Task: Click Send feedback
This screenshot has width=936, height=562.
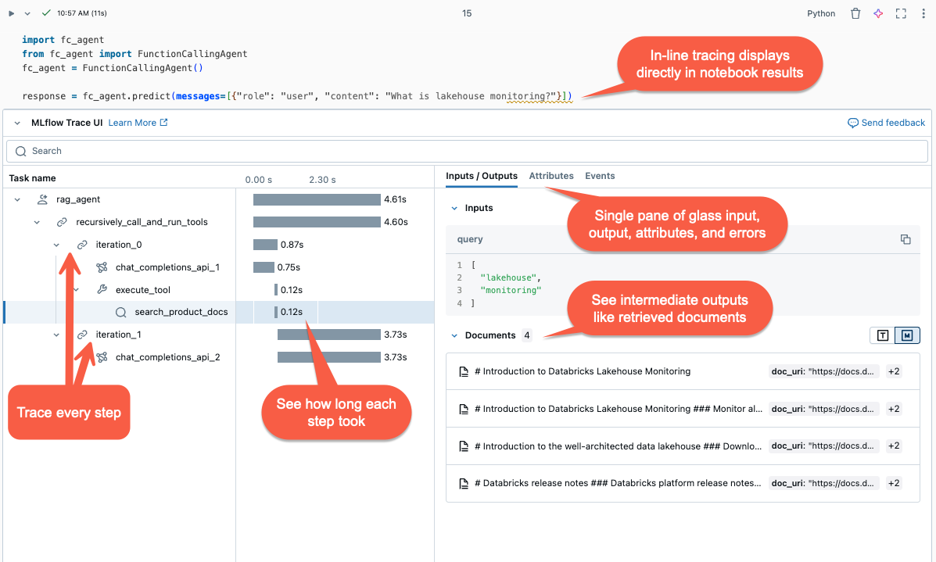Action: 886,123
